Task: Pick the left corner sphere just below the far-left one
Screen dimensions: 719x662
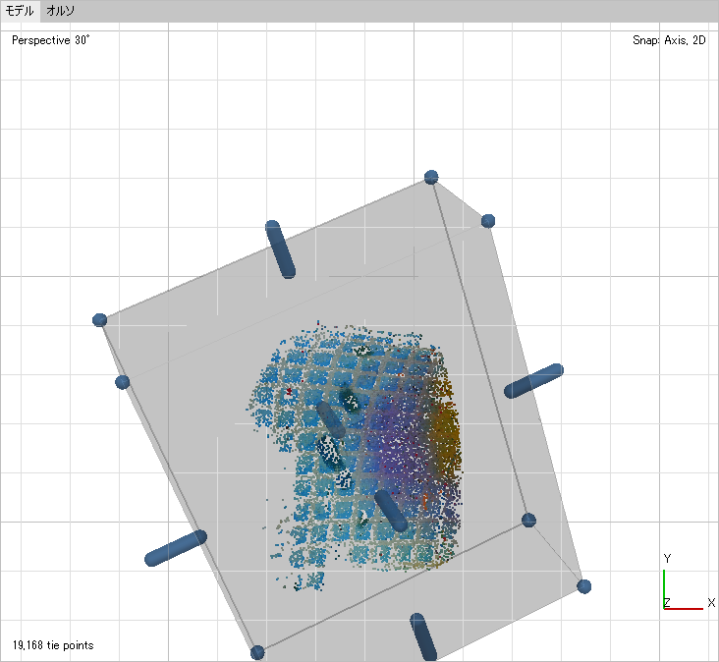Action: pos(122,382)
